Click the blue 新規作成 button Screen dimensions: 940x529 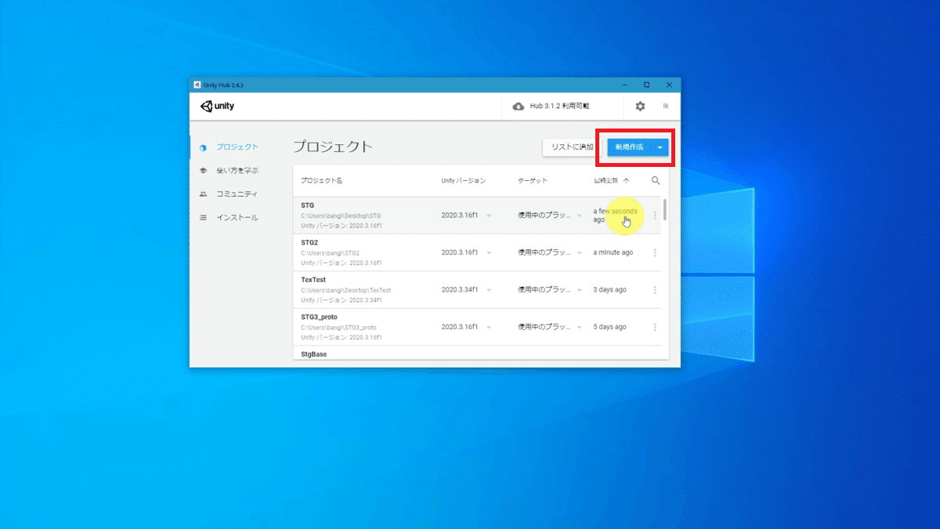[630, 147]
